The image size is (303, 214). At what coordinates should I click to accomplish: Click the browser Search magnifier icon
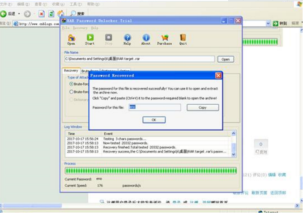click(x=73, y=13)
